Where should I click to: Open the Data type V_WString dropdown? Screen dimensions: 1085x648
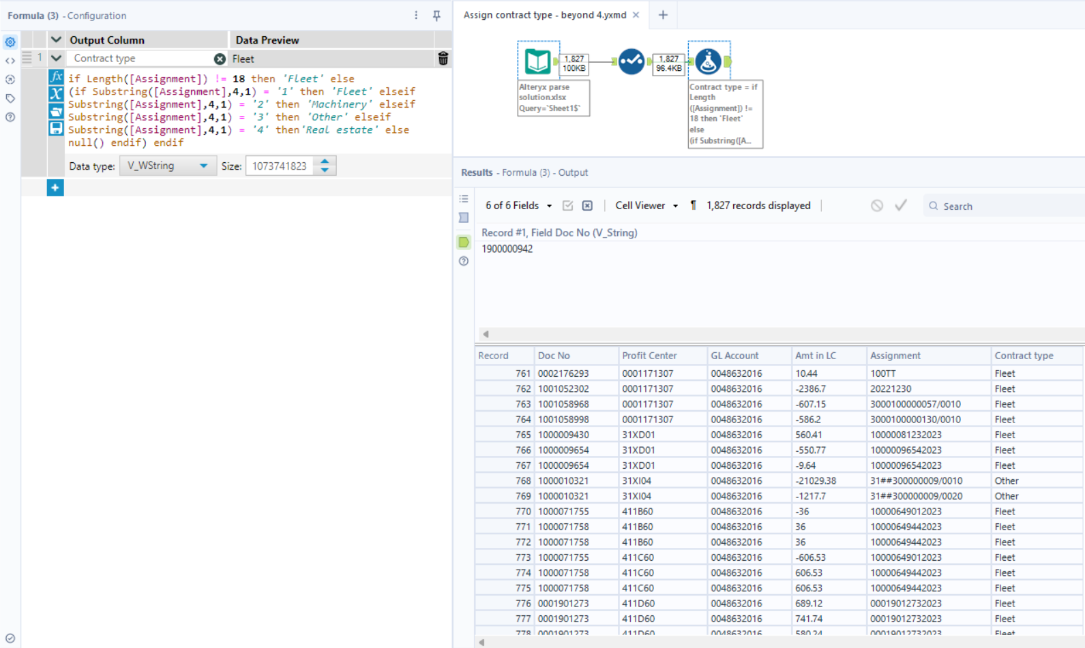[167, 166]
